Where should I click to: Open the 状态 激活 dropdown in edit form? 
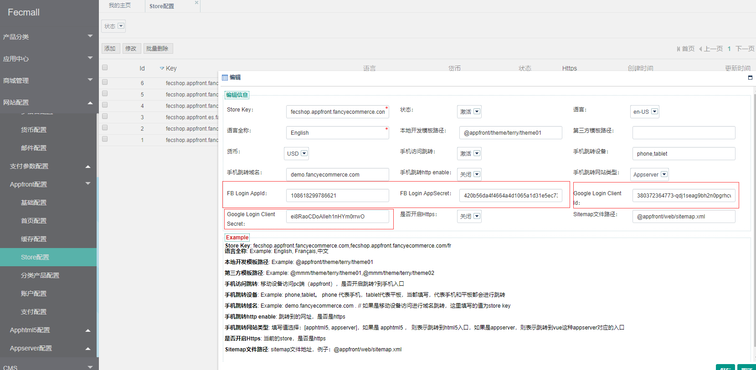pyautogui.click(x=469, y=112)
